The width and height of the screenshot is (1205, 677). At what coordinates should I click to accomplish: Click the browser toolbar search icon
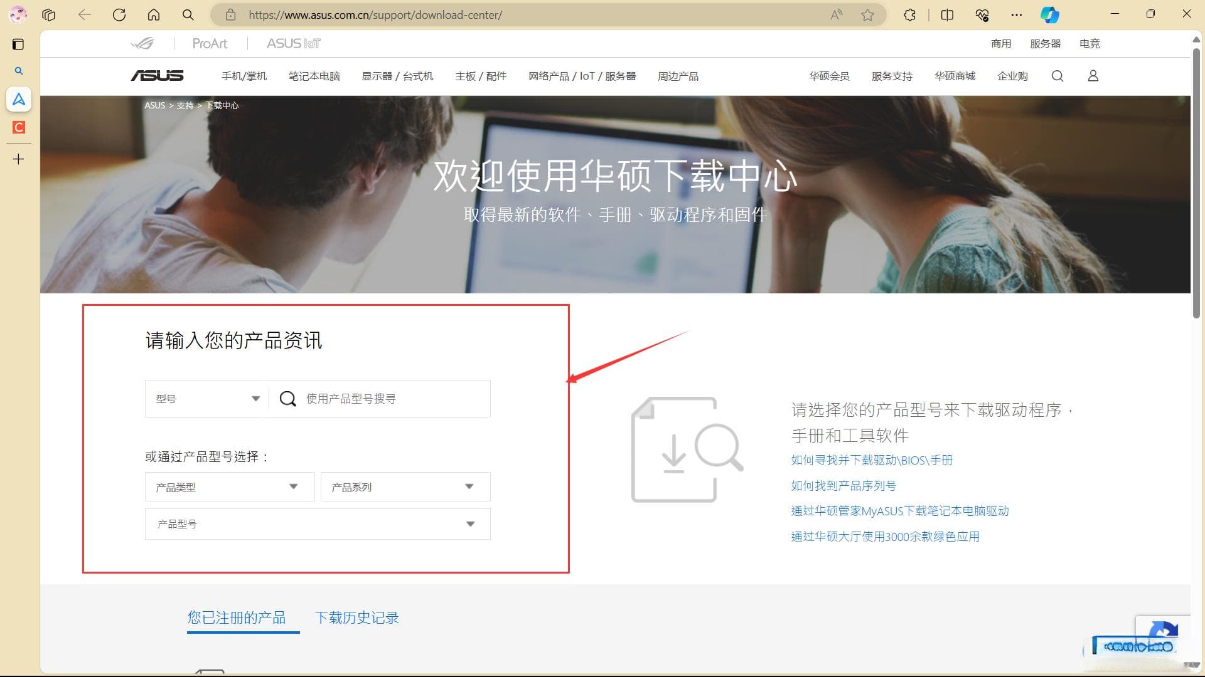pyautogui.click(x=188, y=14)
